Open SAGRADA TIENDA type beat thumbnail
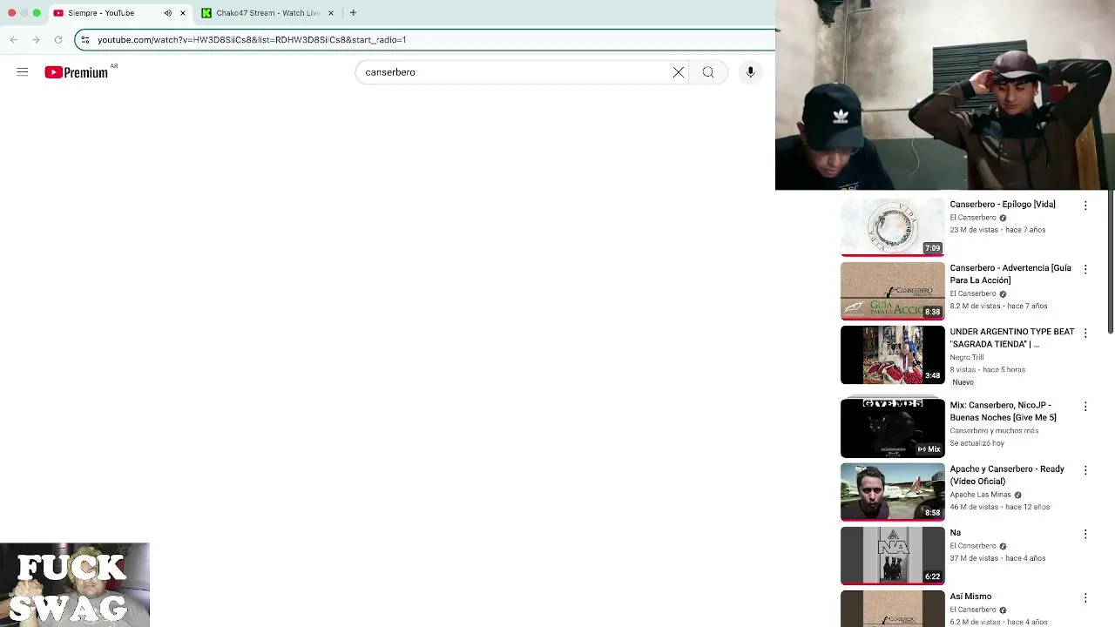 coord(892,354)
